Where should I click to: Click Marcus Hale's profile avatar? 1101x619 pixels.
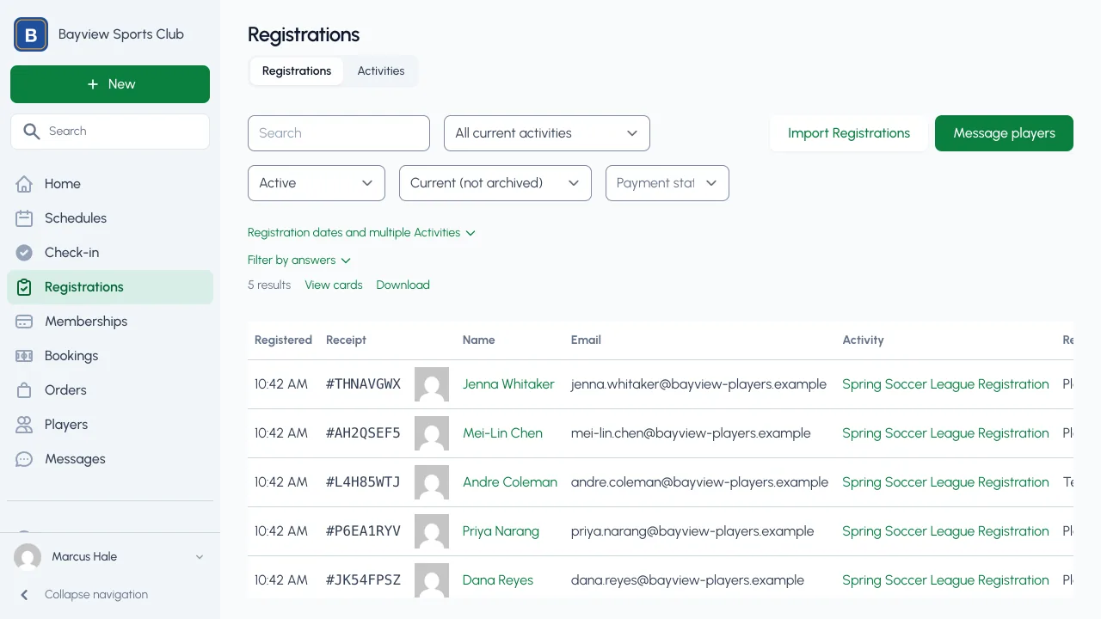[x=28, y=557]
